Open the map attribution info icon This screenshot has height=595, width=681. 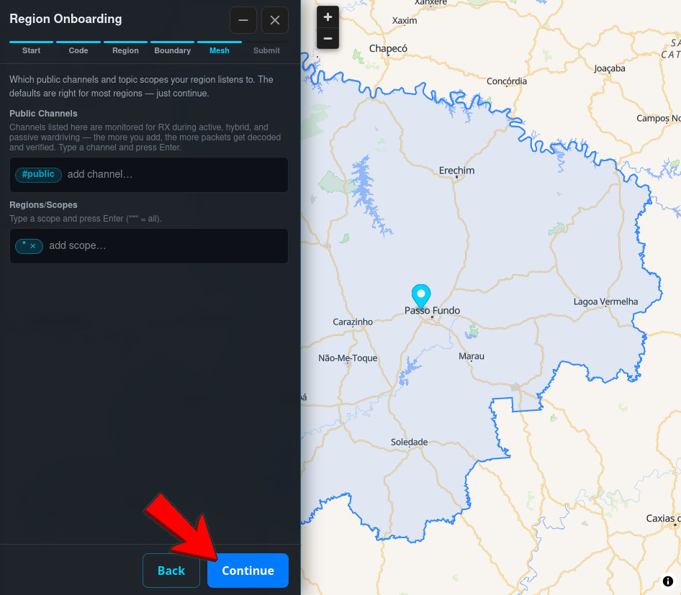[x=667, y=581]
